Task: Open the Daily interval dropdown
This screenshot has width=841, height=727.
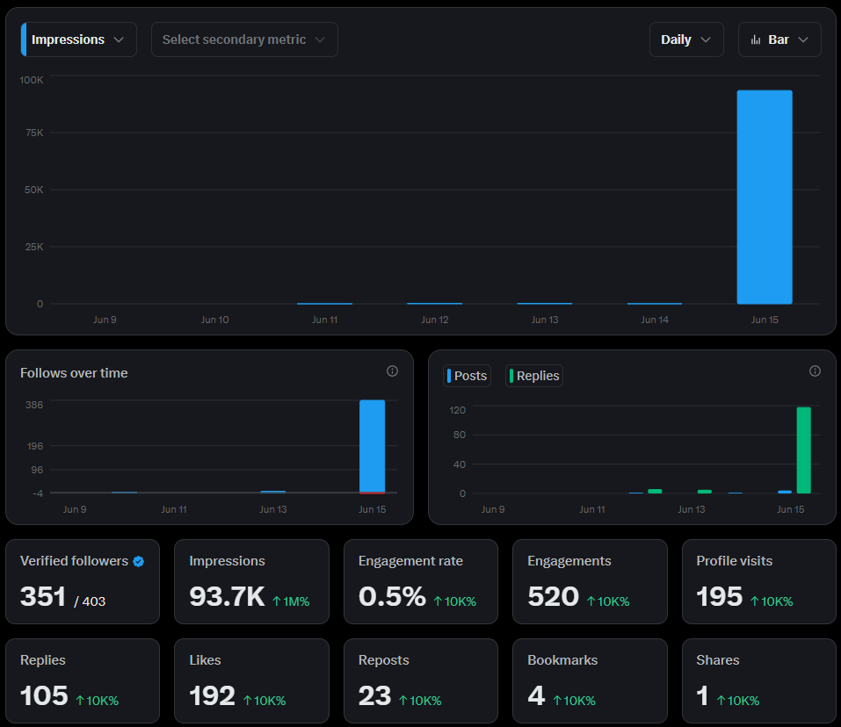Action: [686, 40]
